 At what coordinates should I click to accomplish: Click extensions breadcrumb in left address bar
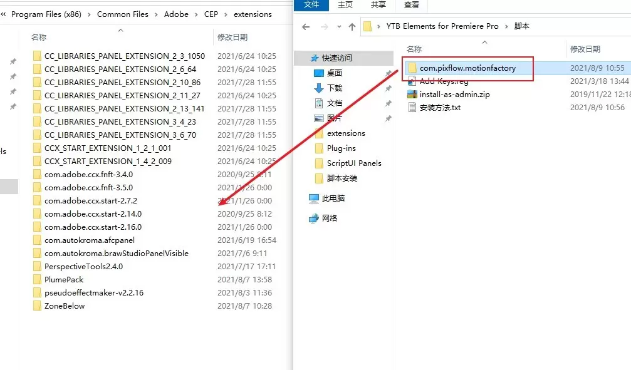tap(253, 14)
